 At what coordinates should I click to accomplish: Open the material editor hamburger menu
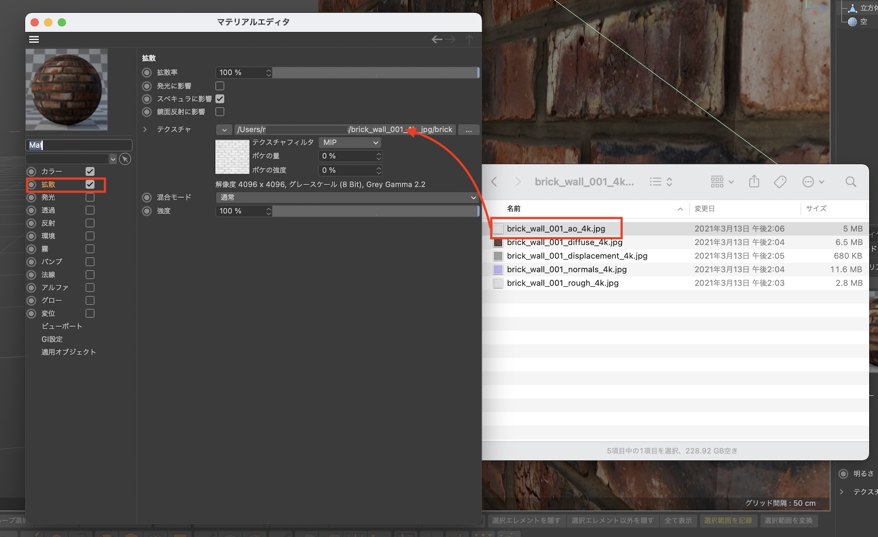point(34,39)
